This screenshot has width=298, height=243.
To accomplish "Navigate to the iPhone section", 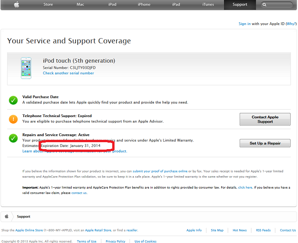I will (x=144, y=4).
